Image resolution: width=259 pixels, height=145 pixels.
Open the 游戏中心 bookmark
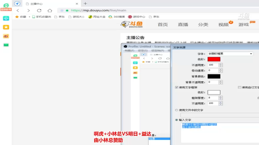(137, 17)
